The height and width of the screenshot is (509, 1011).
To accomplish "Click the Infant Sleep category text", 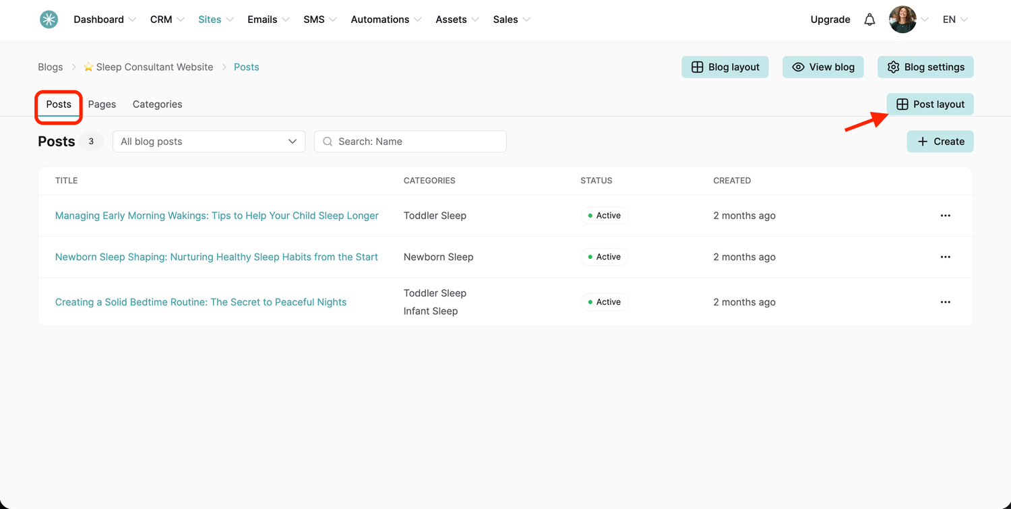I will tap(431, 311).
